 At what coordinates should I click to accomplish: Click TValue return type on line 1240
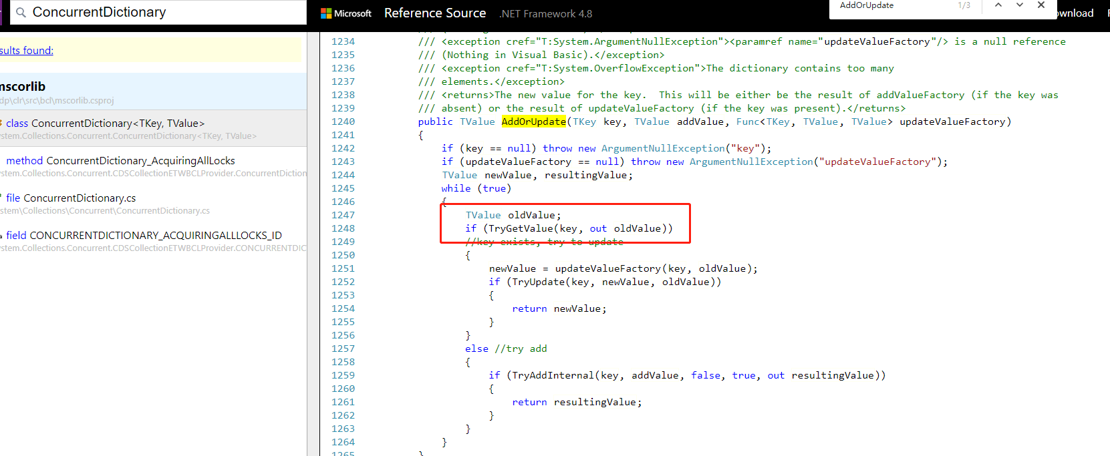477,122
